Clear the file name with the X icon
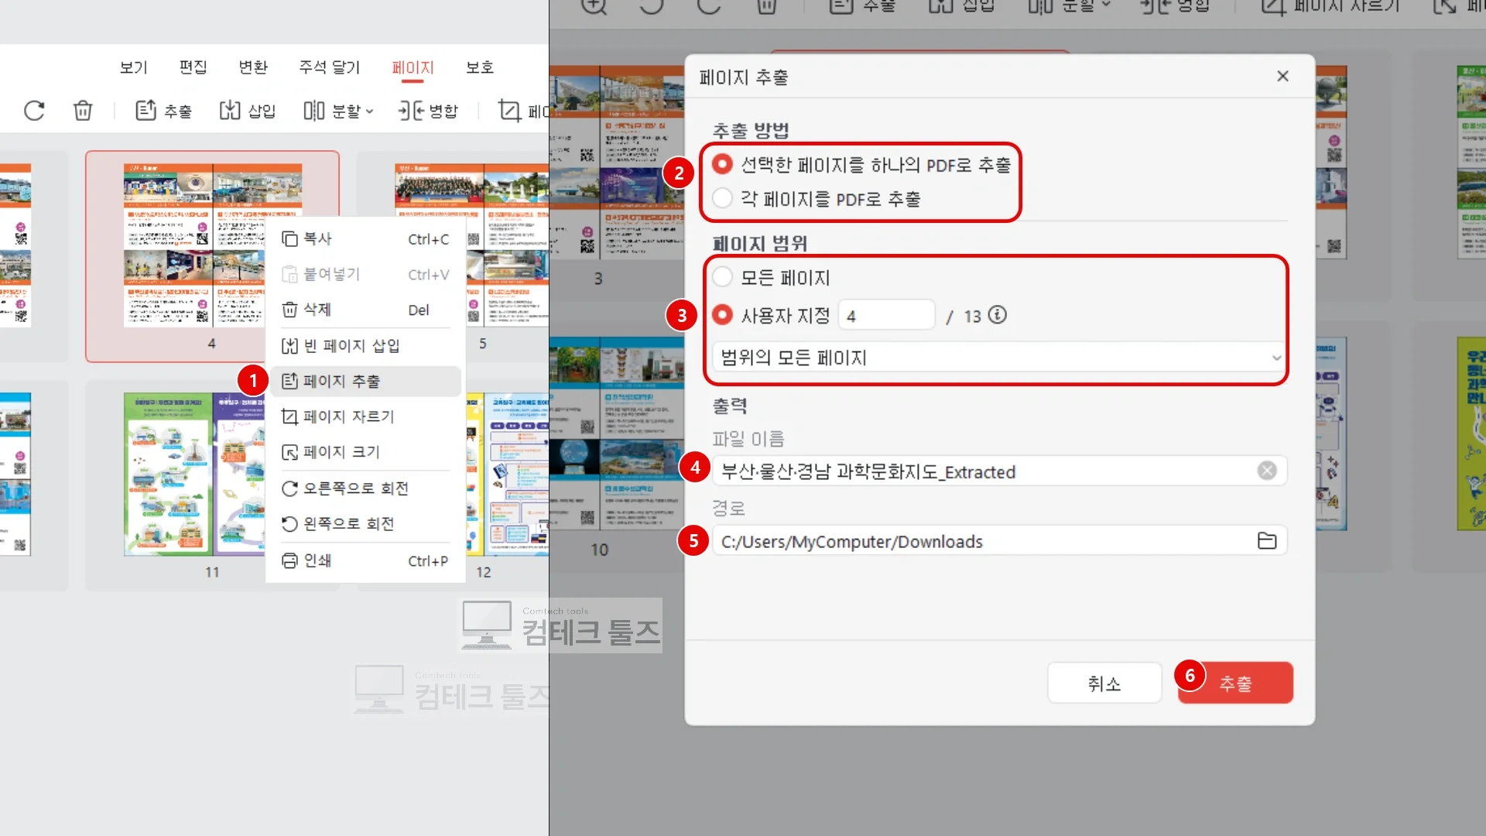Screen dimensions: 1486x836 pos(1267,471)
